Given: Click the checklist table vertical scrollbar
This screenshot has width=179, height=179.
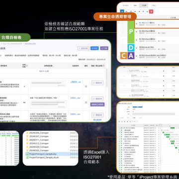Looking at the screenshot, I should (107, 78).
